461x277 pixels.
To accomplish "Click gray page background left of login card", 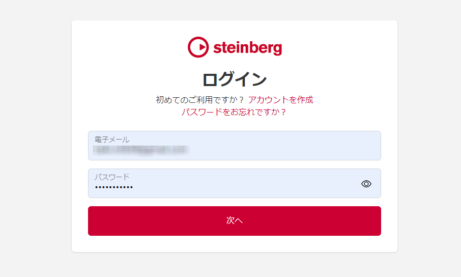I will 36,137.
